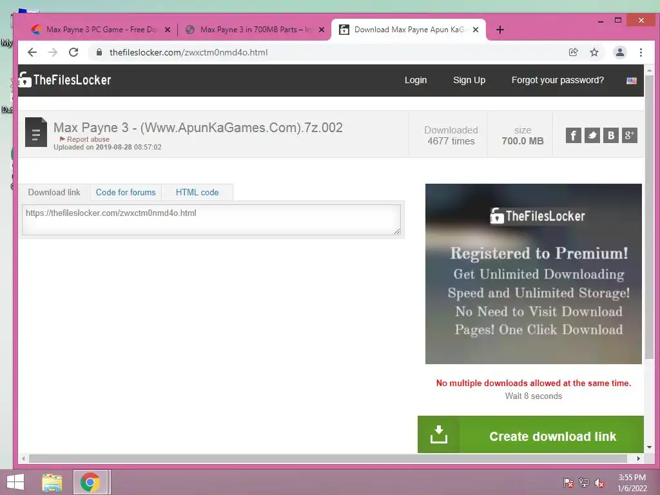Click the Premium registration banner
The image size is (660, 495).
(533, 273)
